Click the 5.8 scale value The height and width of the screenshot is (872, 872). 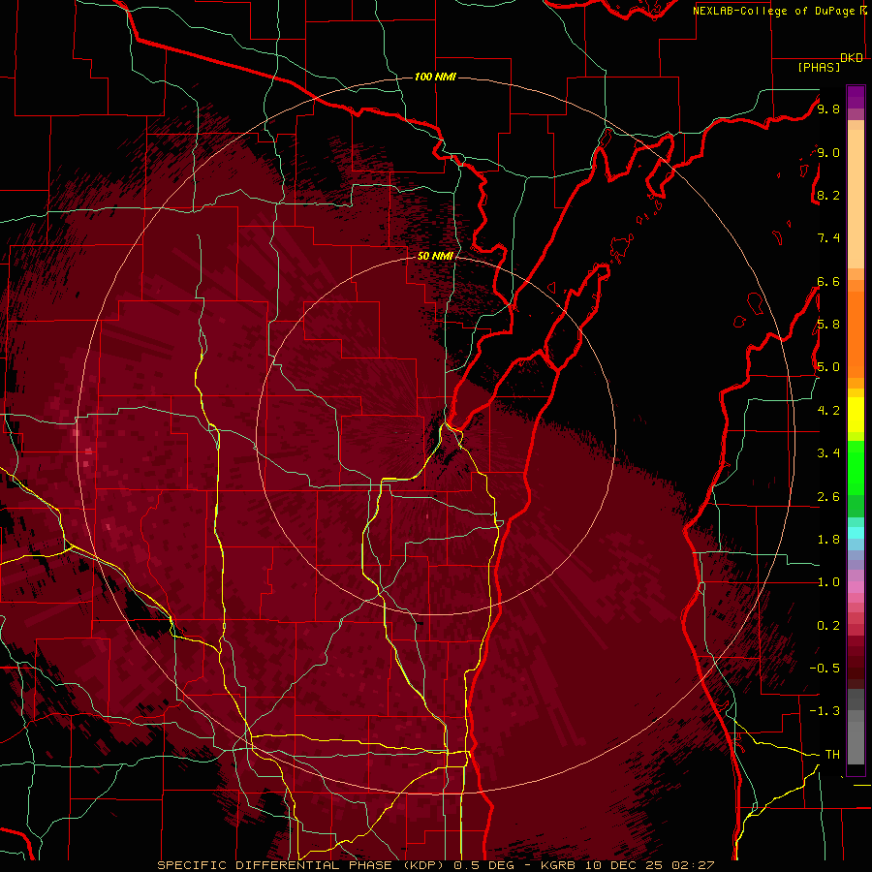click(x=828, y=325)
